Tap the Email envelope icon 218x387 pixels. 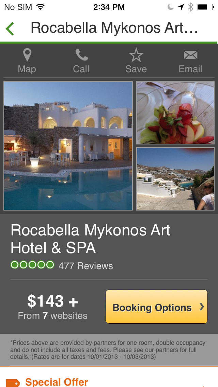tap(190, 55)
